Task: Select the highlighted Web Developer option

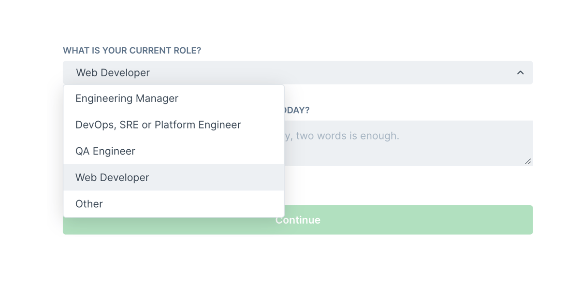Action: click(x=112, y=177)
